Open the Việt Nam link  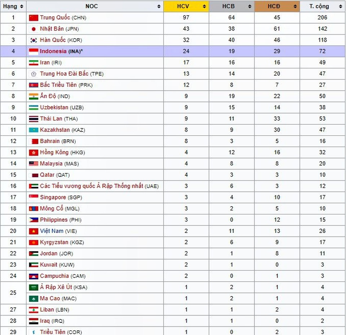click(x=52, y=231)
